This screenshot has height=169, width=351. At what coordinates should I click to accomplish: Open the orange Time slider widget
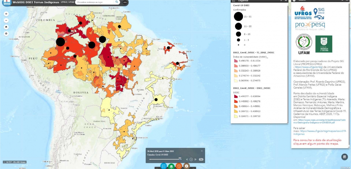pos(179,166)
